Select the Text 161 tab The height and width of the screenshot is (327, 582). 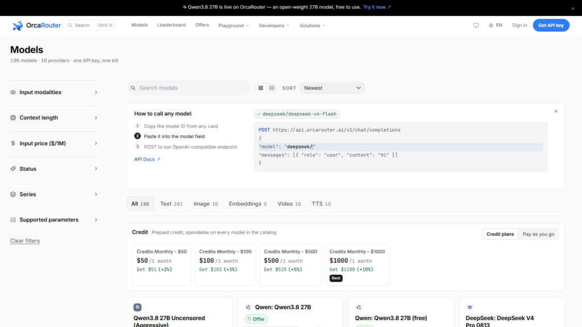click(172, 204)
